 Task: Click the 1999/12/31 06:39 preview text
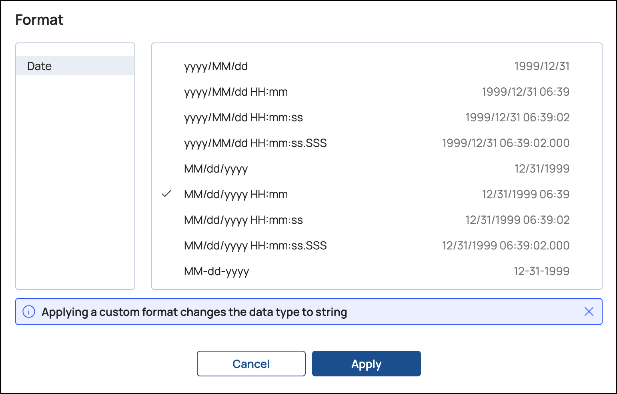(x=525, y=92)
